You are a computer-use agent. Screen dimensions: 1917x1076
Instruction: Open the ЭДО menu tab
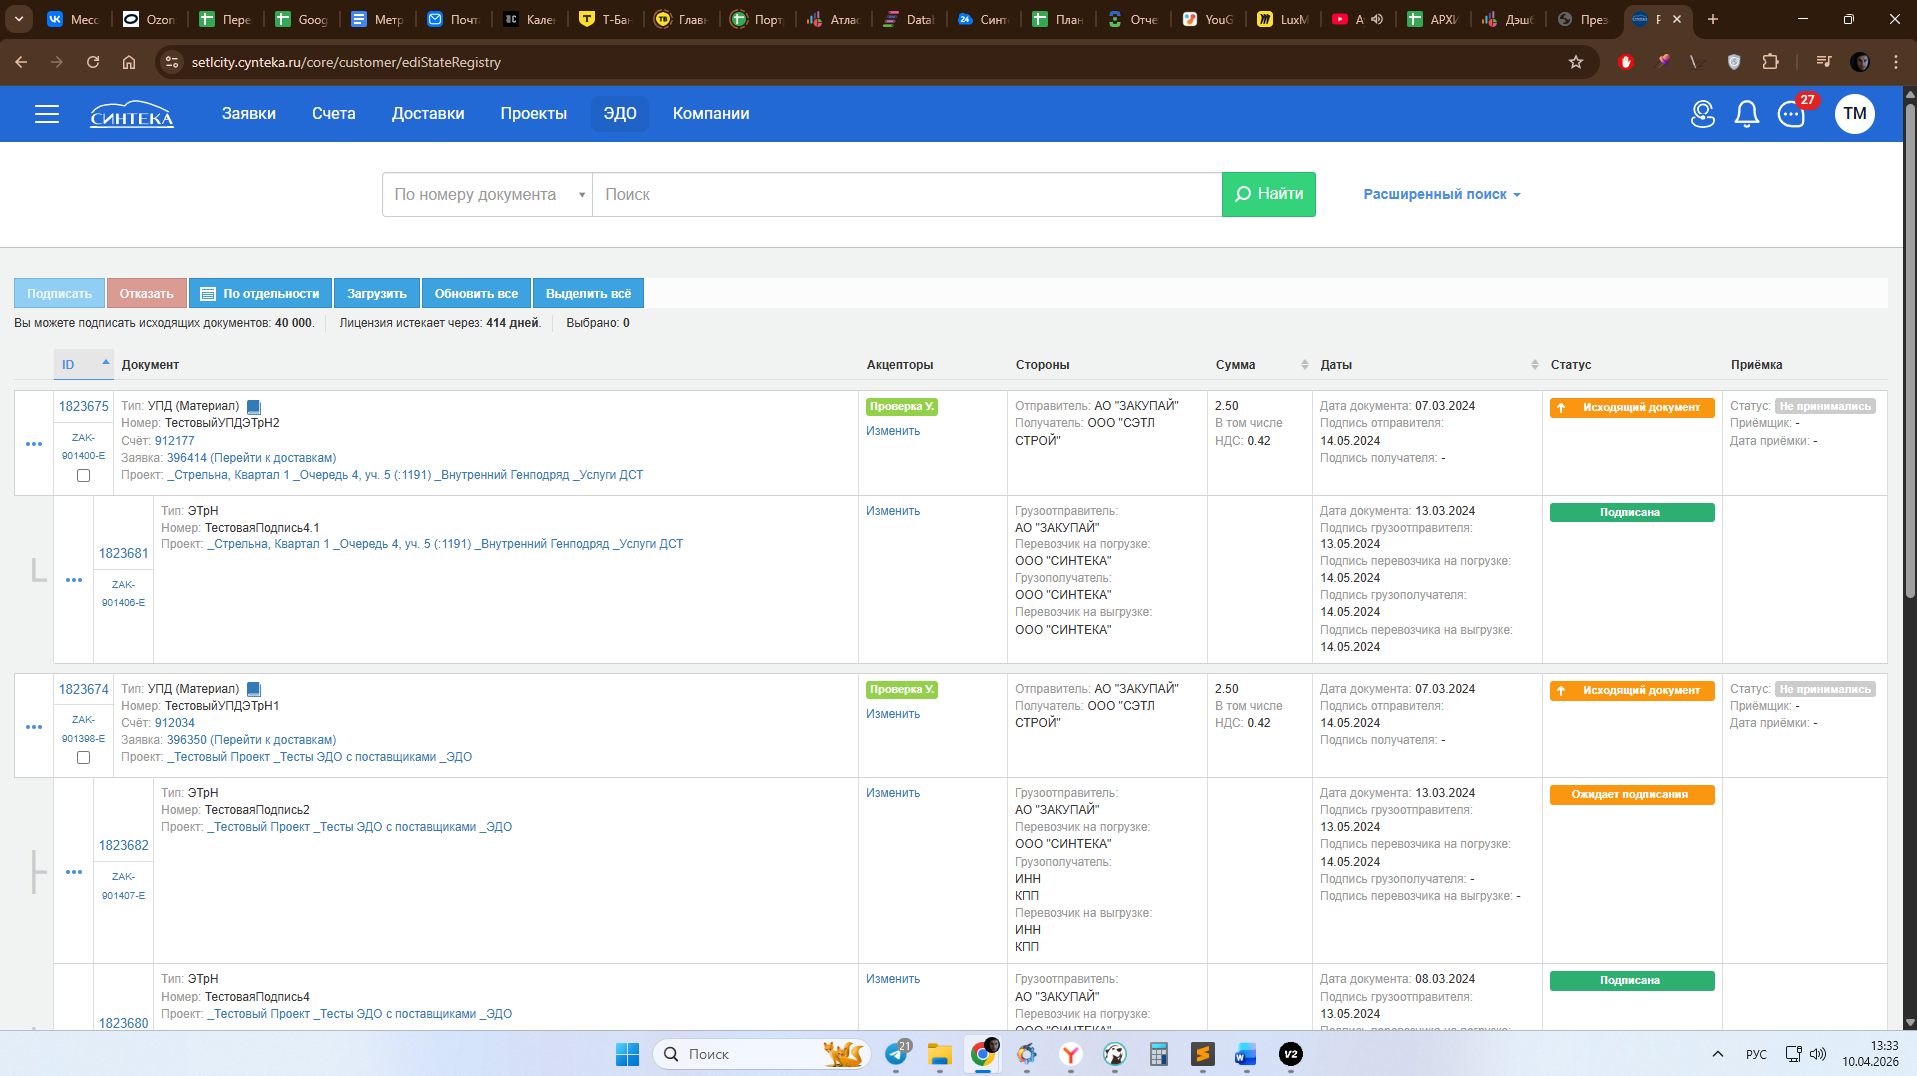click(x=620, y=114)
